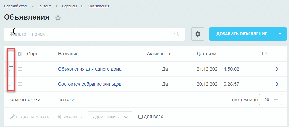The height and width of the screenshot is (127, 289).
Task: Add page to favorites with star icon
Action: tap(58, 18)
